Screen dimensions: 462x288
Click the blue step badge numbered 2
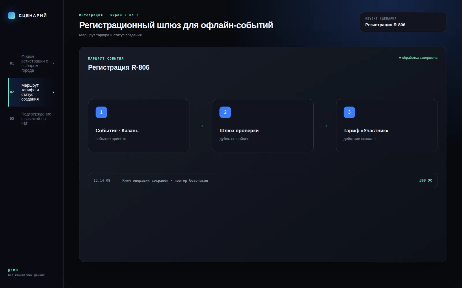pos(225,112)
